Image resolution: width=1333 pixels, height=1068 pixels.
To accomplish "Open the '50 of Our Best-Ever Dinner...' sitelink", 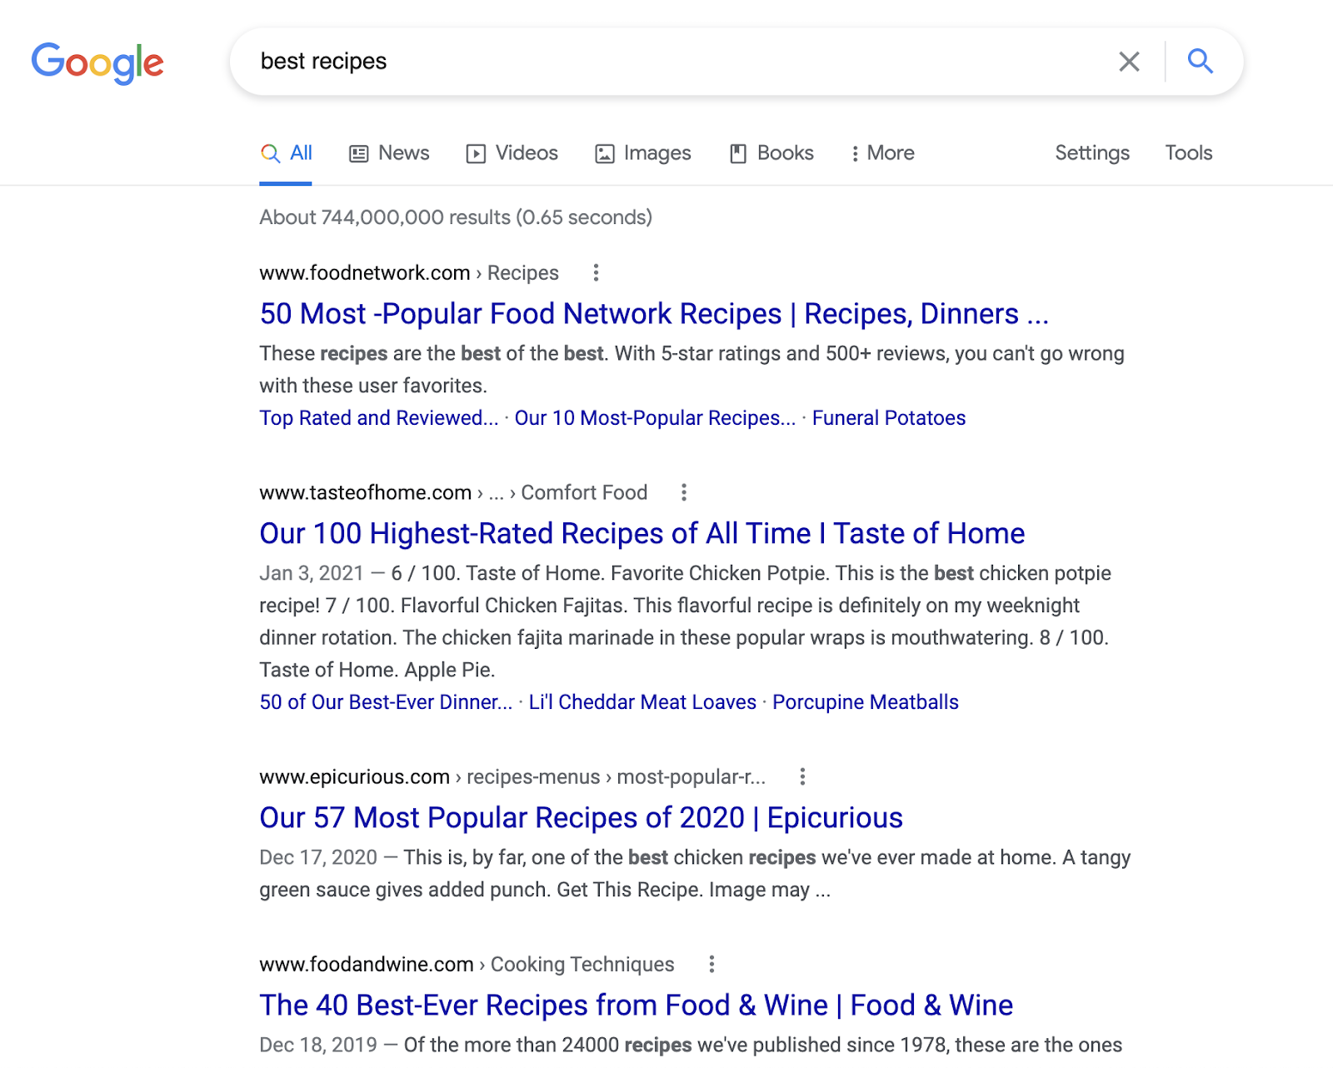I will [x=386, y=702].
